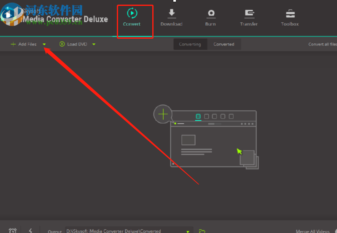Screen dimensions: 337x233
Task: Expand the Add Files dropdown arrow
Action: click(x=44, y=44)
